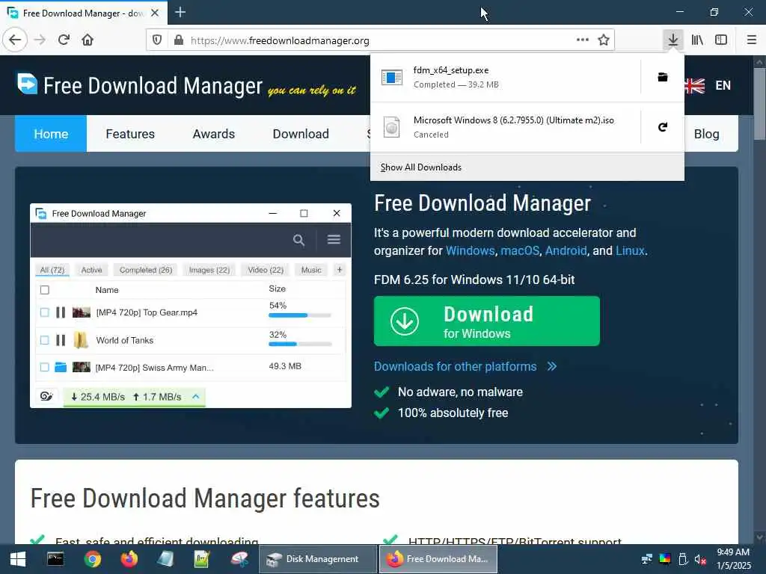Open the Awards navigation tab
The height and width of the screenshot is (574, 766).
click(213, 134)
